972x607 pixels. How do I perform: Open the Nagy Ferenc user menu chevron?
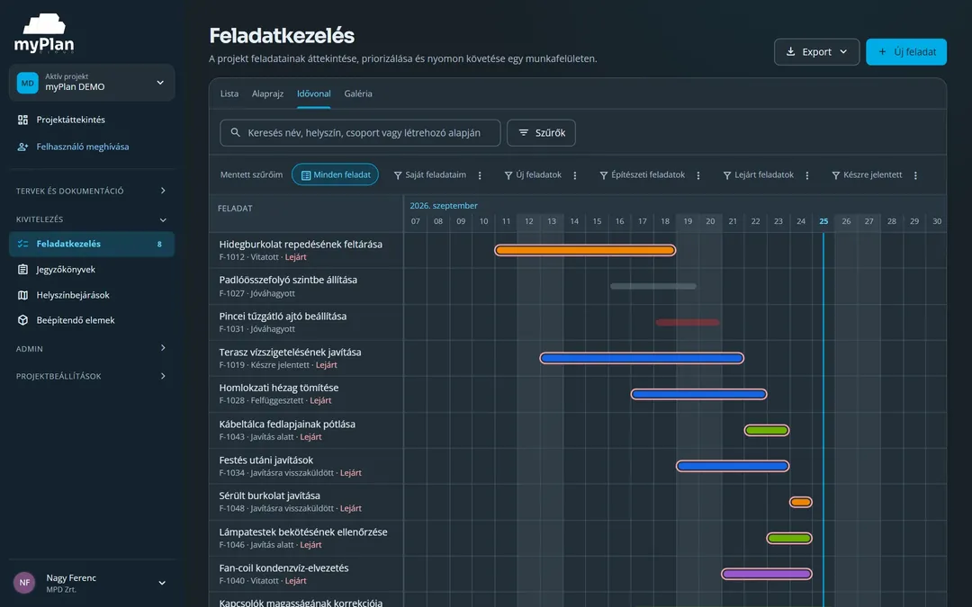point(162,583)
